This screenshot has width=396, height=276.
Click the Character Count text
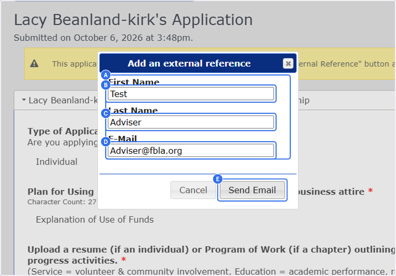[x=62, y=202]
